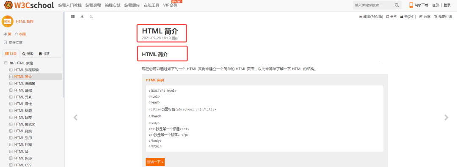The image size is (457, 167).
Task: Open HTML CSS in tree
Action: point(23,165)
